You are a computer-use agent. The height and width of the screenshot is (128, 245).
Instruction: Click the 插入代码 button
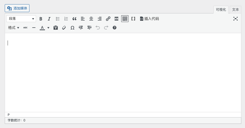[x=149, y=19]
